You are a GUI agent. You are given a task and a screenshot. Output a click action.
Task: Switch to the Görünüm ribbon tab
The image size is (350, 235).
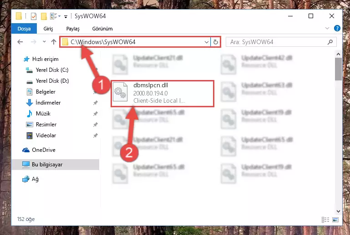tap(102, 29)
